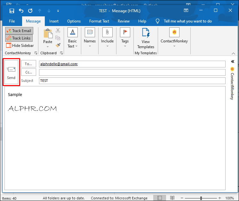Screen dimensions: 239x201
Task: Click View Templates button
Action: (x=146, y=38)
